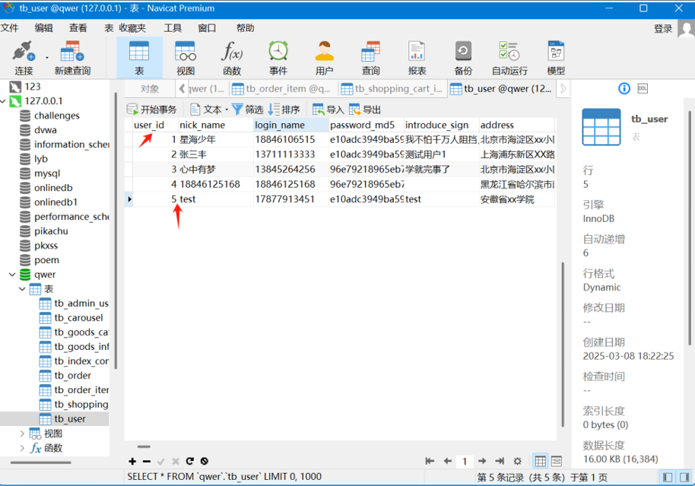The image size is (695, 486).
Task: Click the 筛选 (Filter) button
Action: (x=247, y=110)
